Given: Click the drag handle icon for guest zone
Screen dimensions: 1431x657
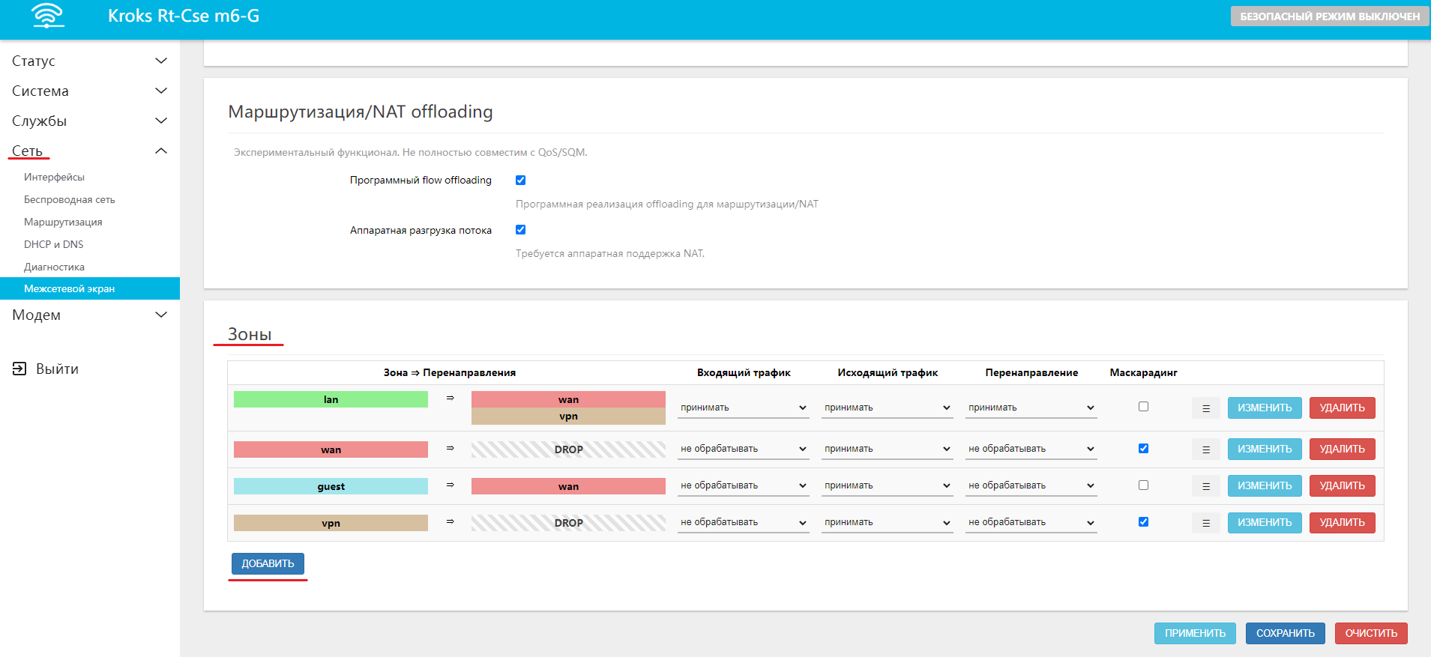Looking at the screenshot, I should point(1205,486).
